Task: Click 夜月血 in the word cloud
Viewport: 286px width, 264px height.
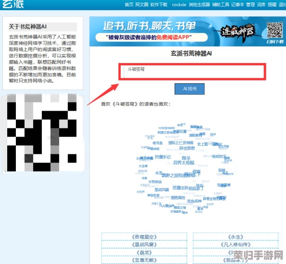Action: (157, 143)
